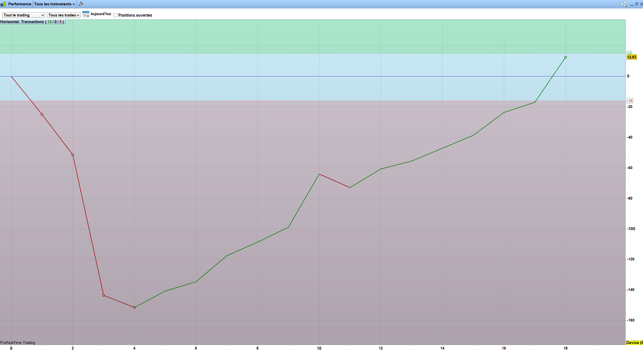643x350 pixels.
Task: Click the Aujourd'hui date label
Action: tap(101, 14)
